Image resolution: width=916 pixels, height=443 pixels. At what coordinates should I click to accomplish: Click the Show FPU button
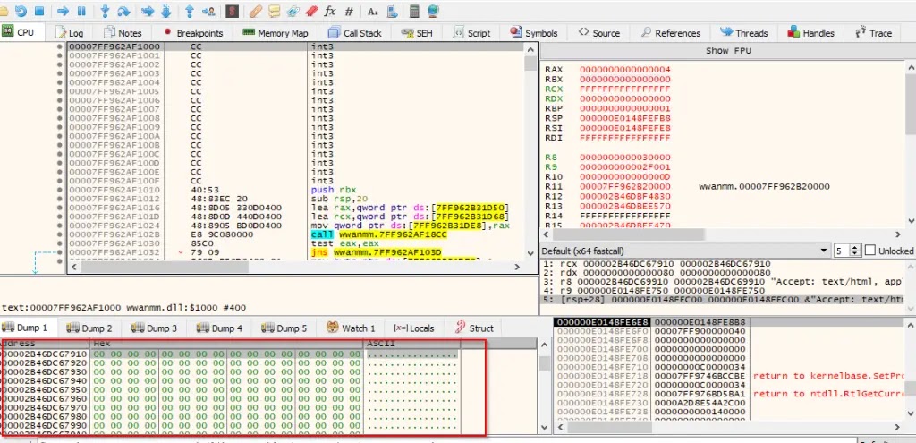(728, 51)
